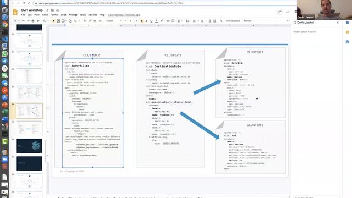
Task: Open the Google Slides home logo
Action: (15, 12)
